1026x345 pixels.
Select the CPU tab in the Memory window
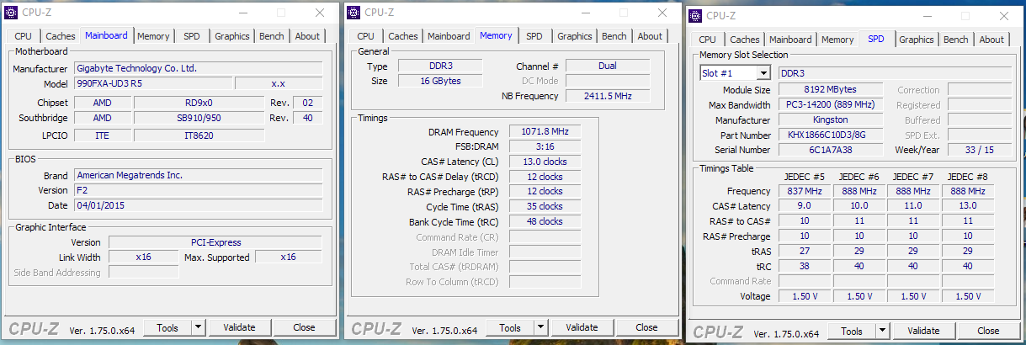click(x=366, y=36)
